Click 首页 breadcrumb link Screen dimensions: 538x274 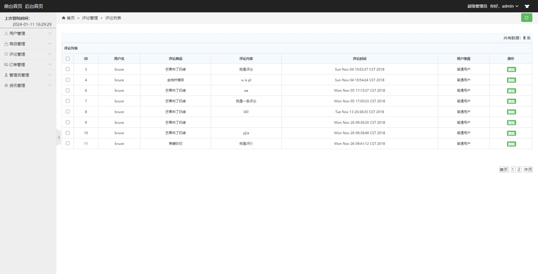(71, 18)
